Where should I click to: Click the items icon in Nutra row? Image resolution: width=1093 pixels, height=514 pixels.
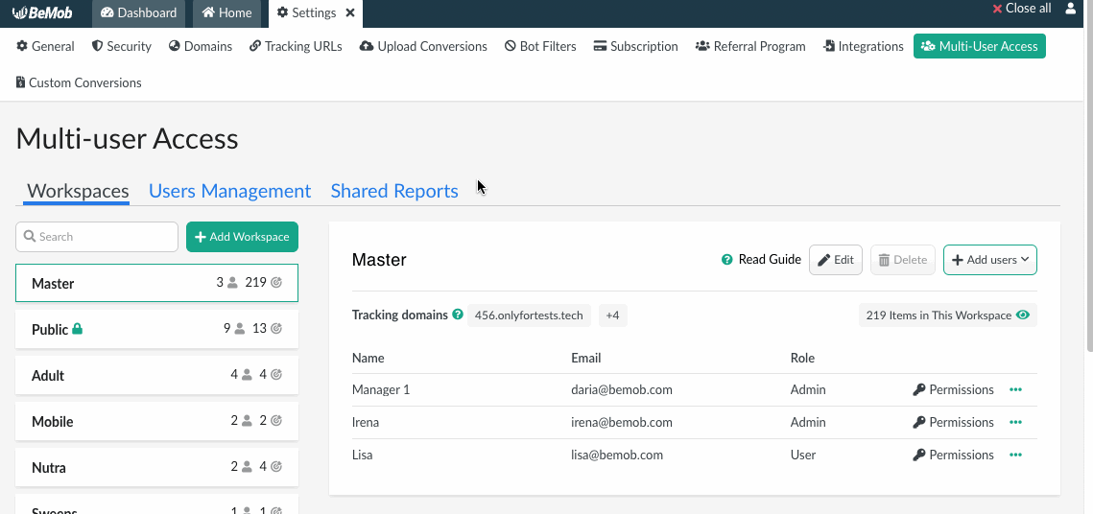(x=276, y=467)
